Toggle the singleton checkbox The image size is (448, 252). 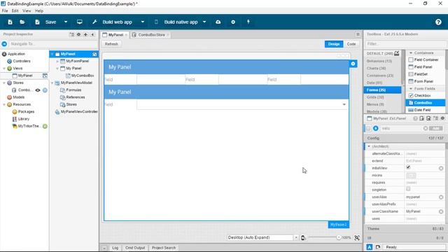point(408,189)
